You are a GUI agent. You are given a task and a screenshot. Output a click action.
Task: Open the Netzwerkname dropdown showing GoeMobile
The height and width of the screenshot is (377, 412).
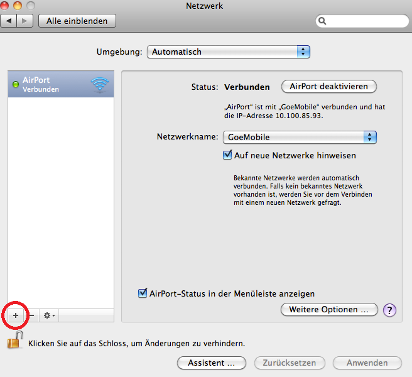(300, 137)
